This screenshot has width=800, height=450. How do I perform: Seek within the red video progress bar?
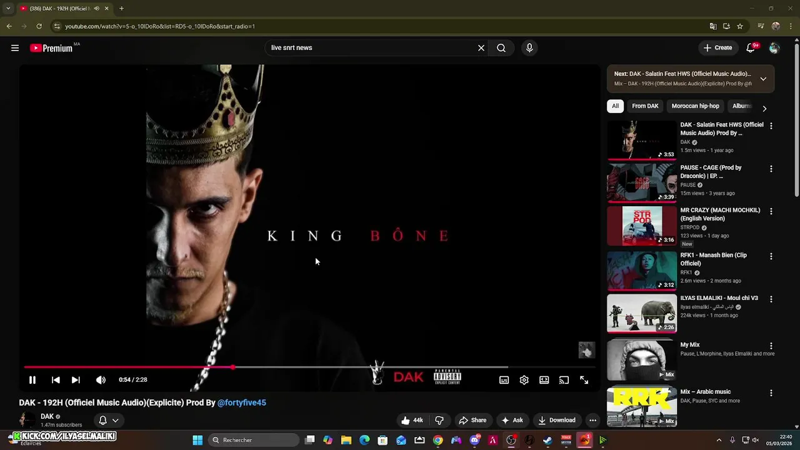pyautogui.click(x=128, y=367)
